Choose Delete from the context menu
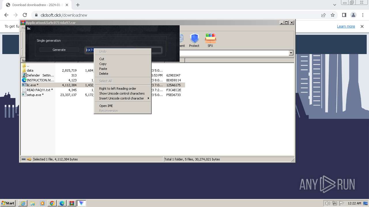 coord(123,74)
